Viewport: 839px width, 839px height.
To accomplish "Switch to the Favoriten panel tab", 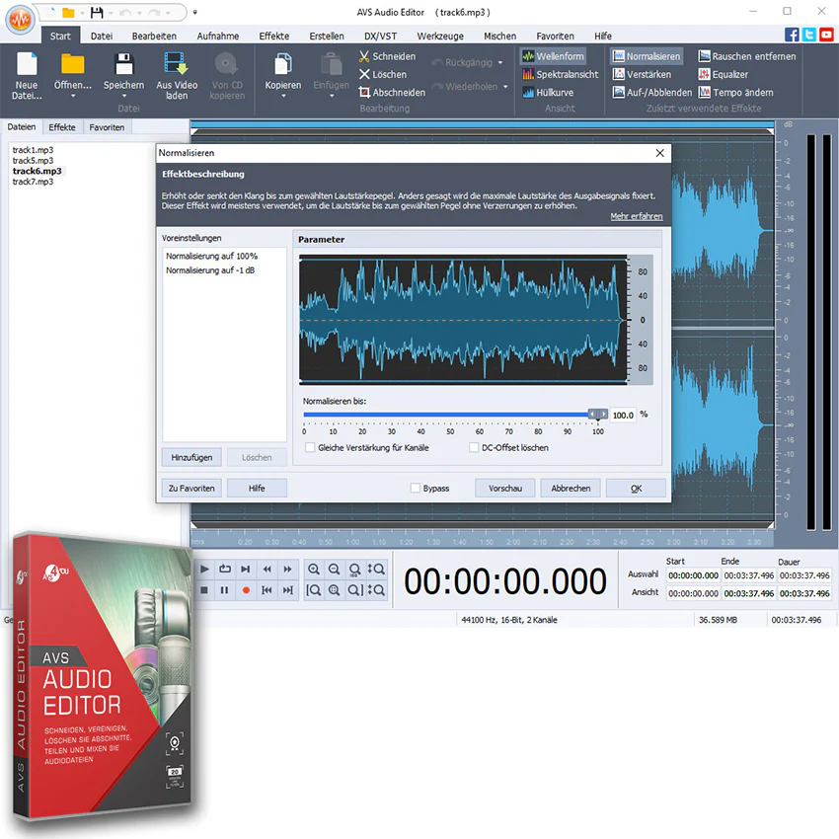I will point(107,127).
